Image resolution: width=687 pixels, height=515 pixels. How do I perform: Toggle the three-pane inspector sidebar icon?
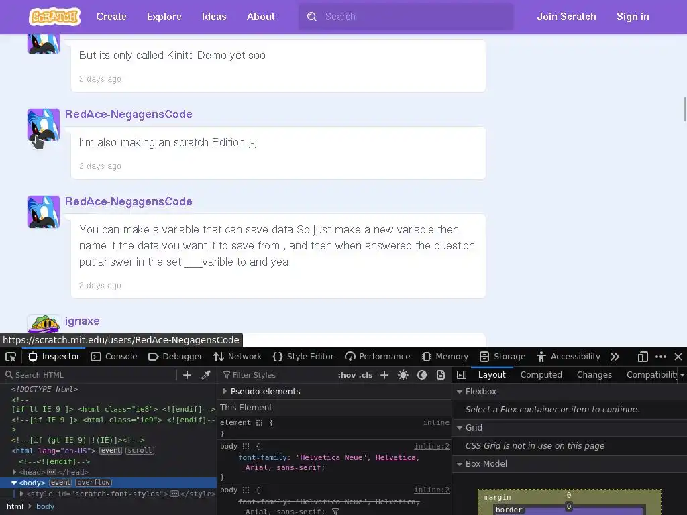(x=462, y=375)
